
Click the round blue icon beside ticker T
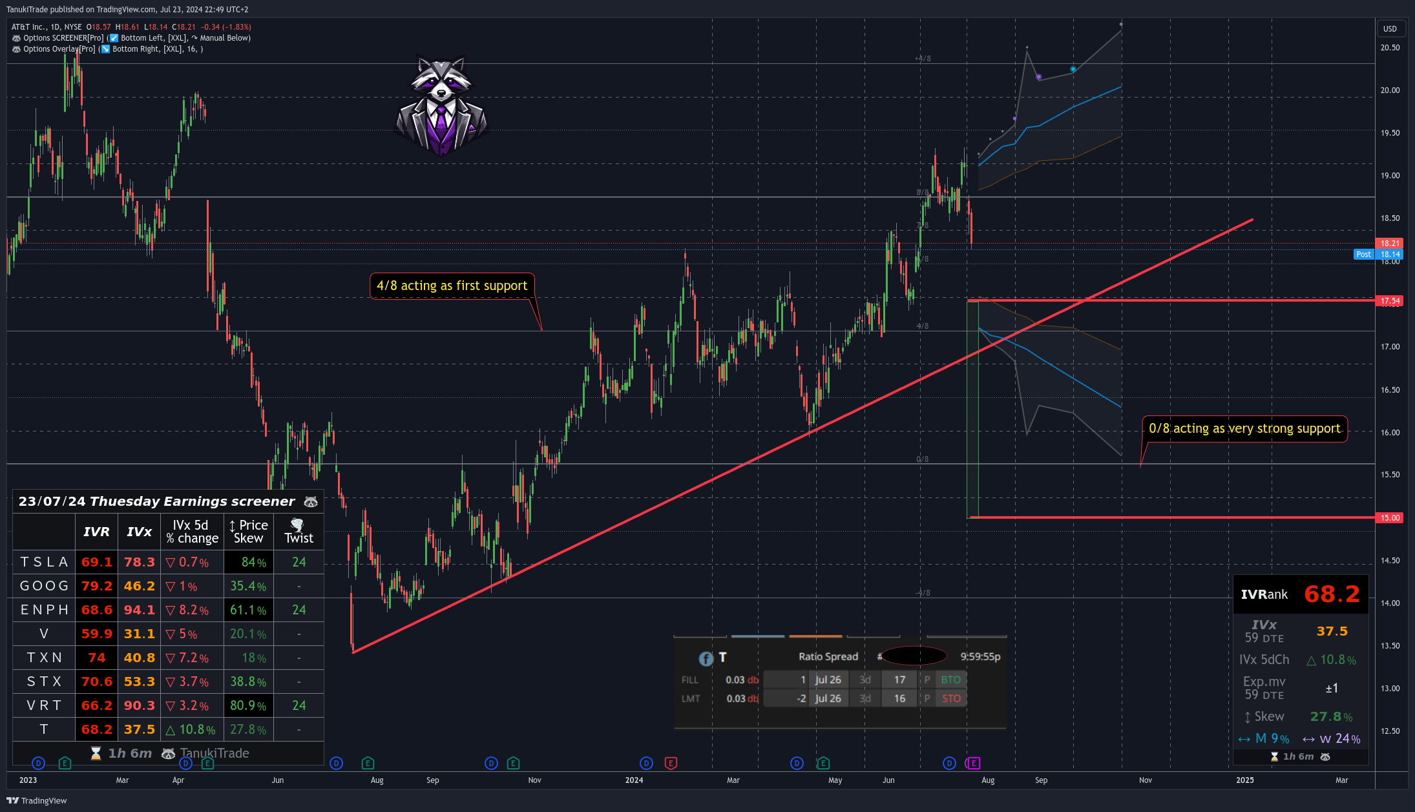click(706, 658)
